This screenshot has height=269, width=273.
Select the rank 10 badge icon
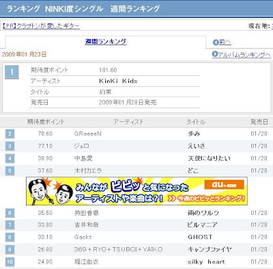(x=10, y=261)
